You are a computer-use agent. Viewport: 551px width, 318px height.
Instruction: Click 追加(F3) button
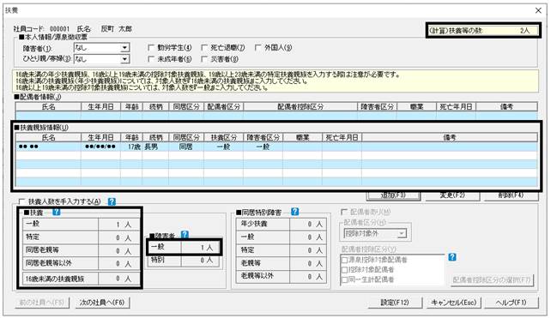(x=393, y=195)
